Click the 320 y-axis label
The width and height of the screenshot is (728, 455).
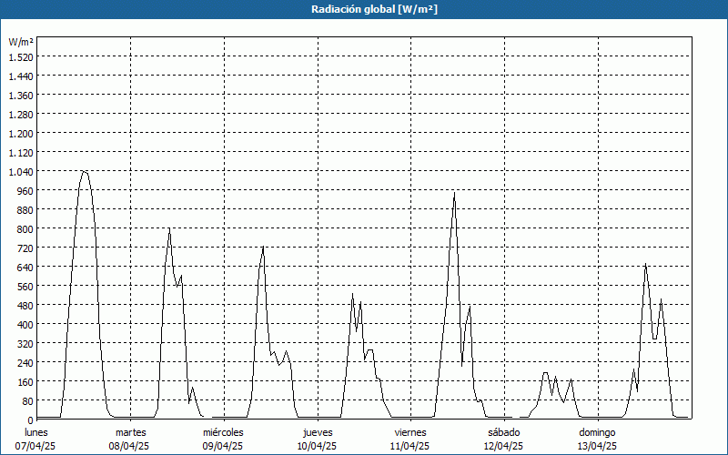tap(25, 344)
